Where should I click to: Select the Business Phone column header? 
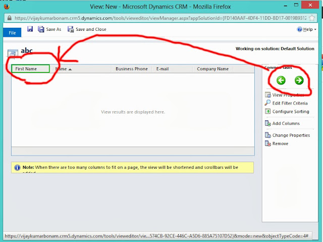[131, 69]
